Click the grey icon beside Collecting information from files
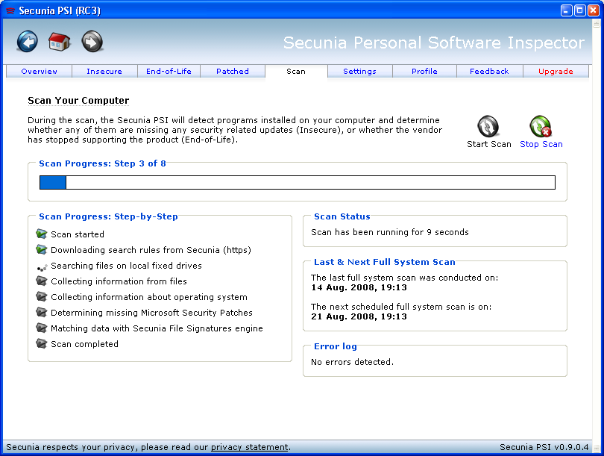The height and width of the screenshot is (456, 604). [41, 281]
